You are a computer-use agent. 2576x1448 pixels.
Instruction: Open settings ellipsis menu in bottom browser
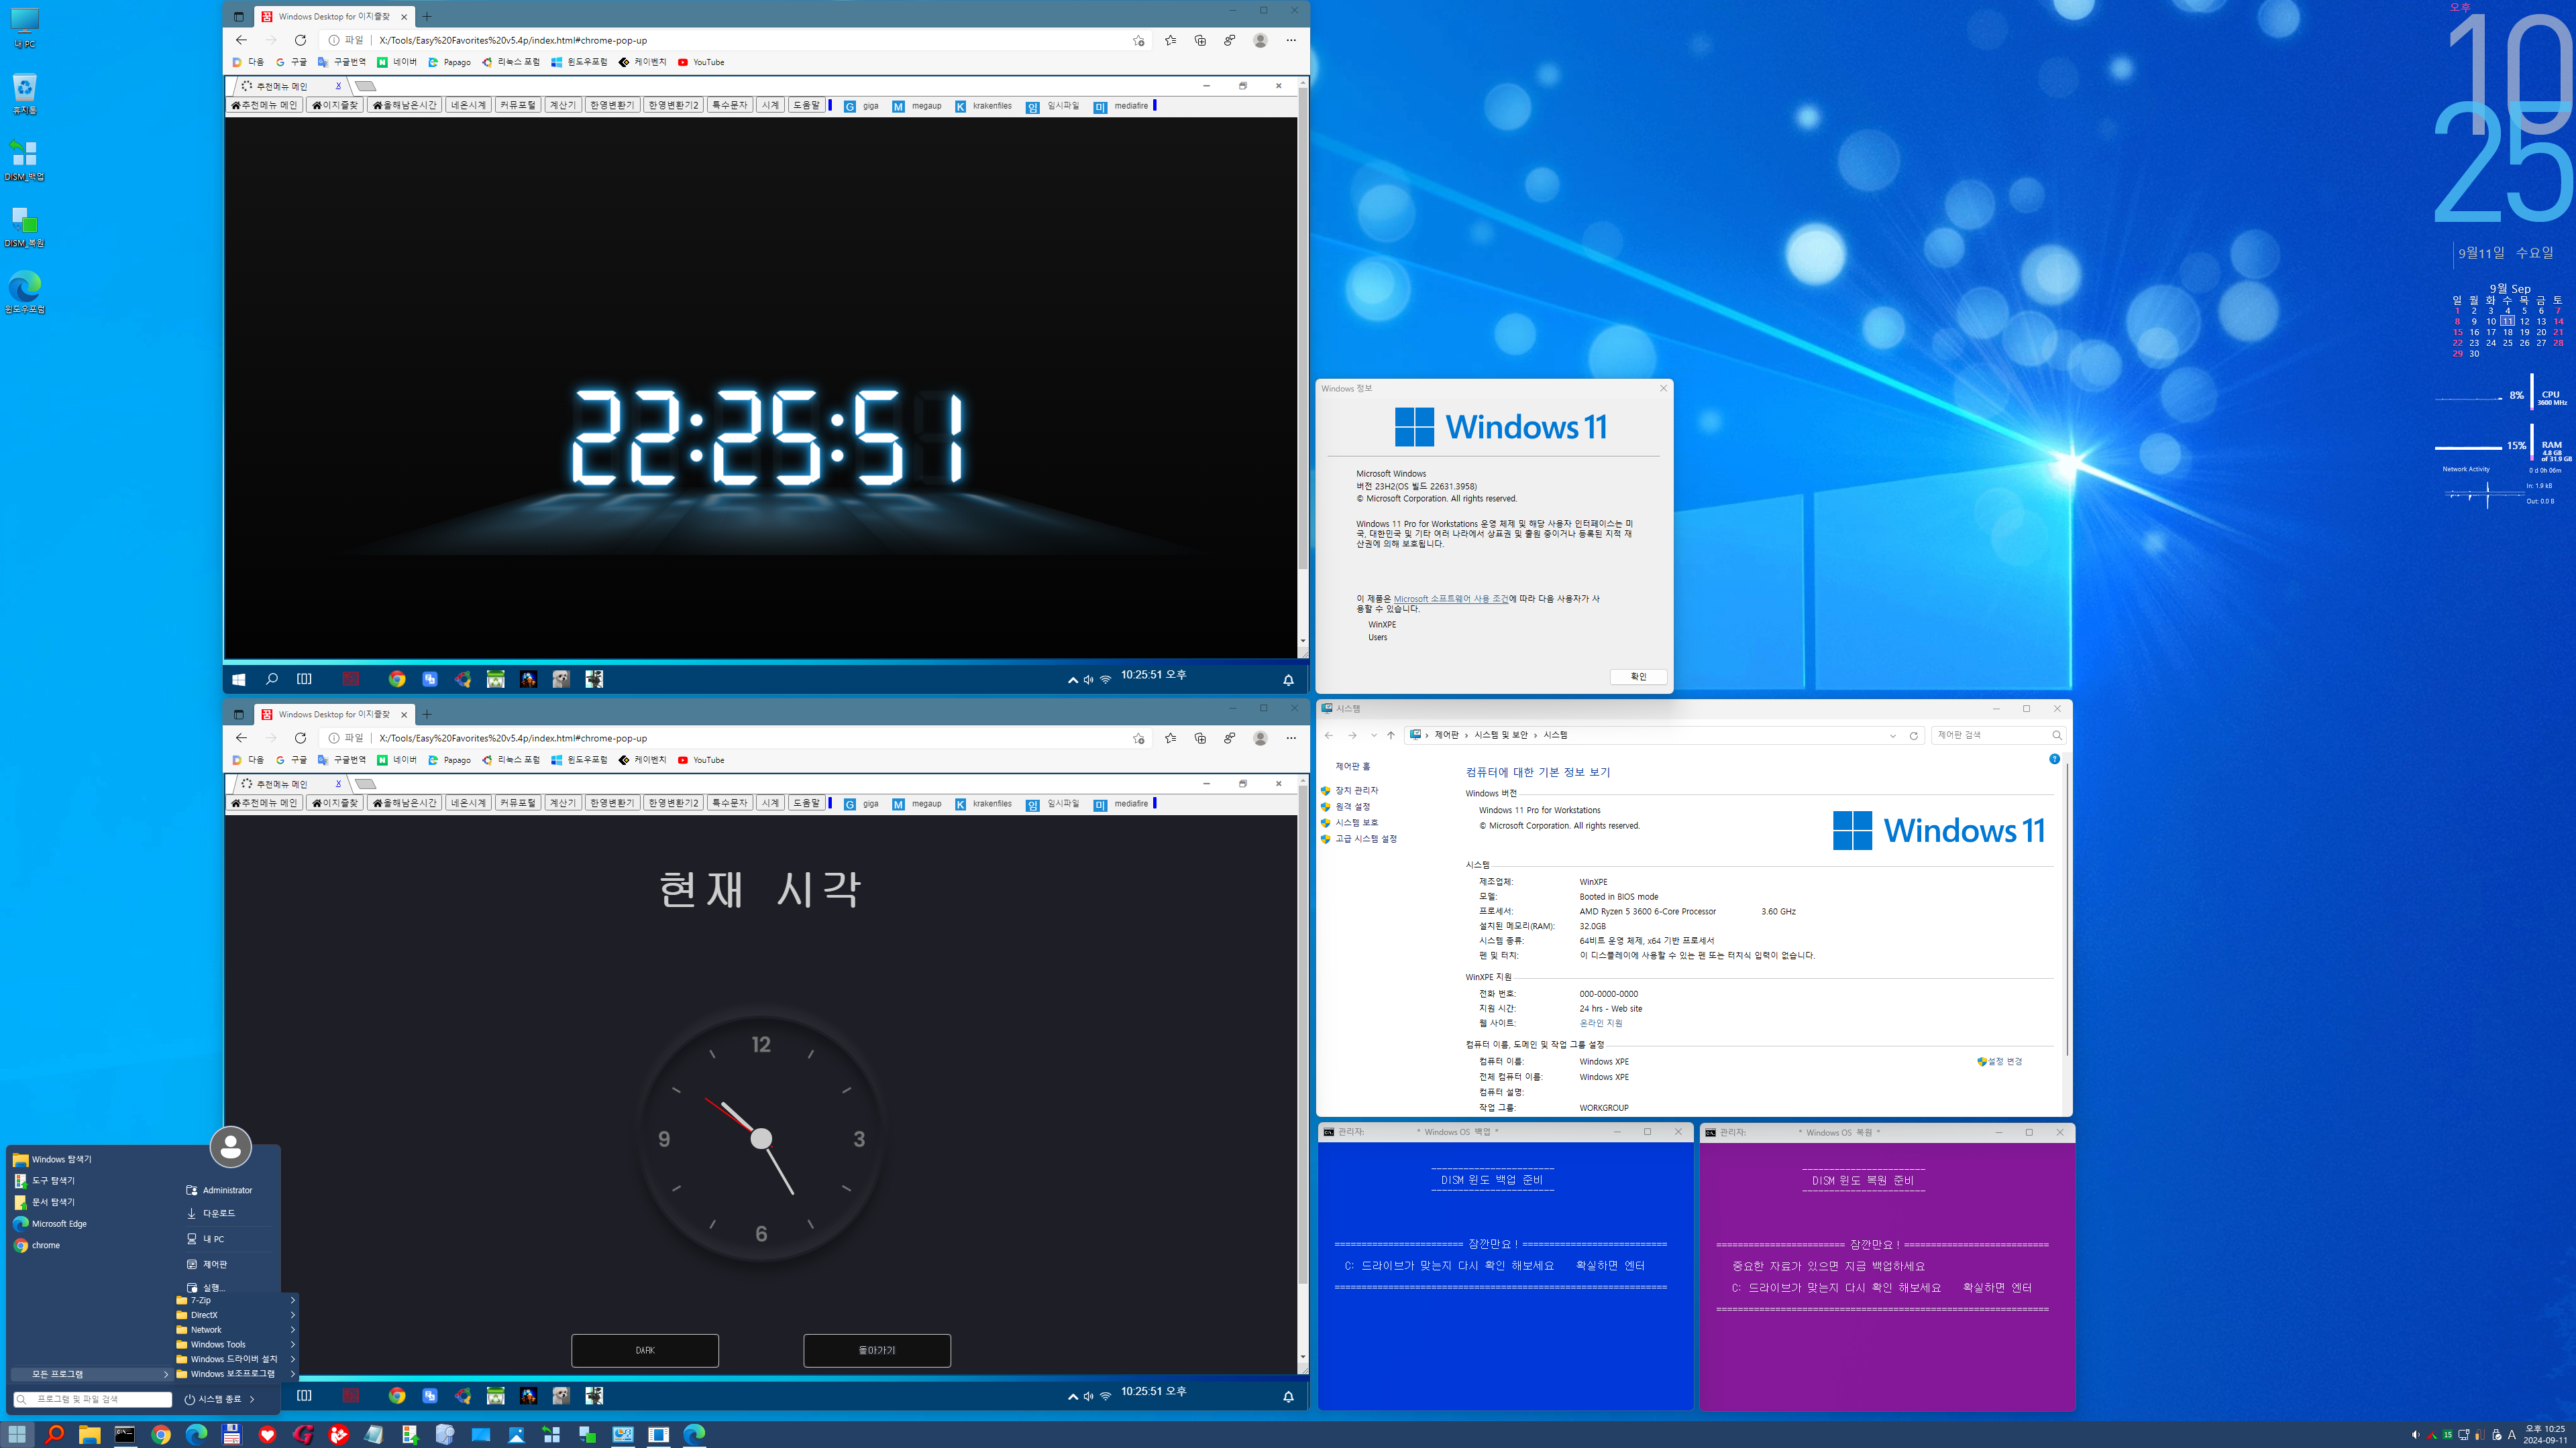pos(1291,737)
